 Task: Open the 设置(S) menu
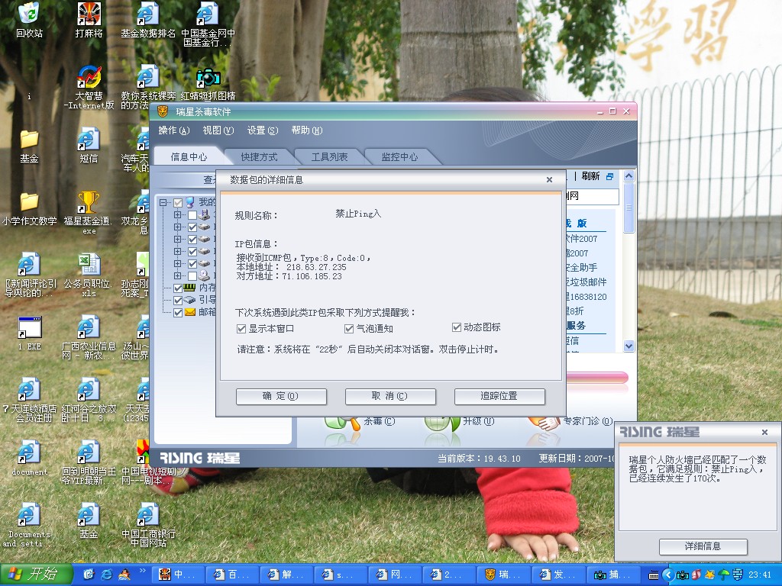coord(263,130)
